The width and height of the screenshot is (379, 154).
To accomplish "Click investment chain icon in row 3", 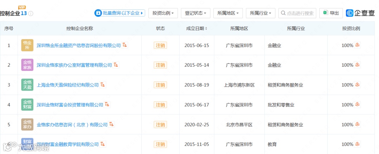I will pos(357,85).
